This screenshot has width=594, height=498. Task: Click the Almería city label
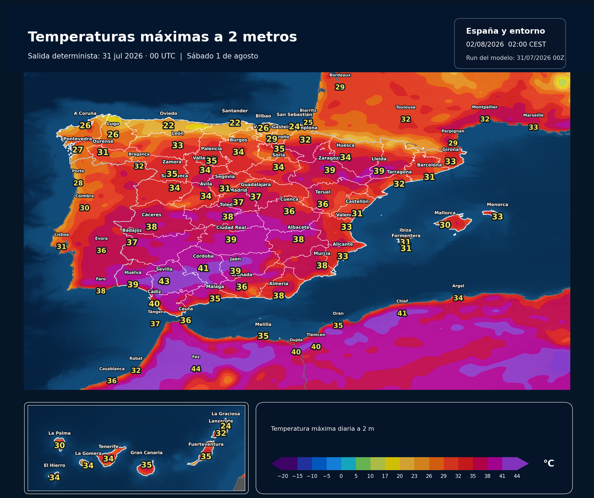click(x=279, y=283)
